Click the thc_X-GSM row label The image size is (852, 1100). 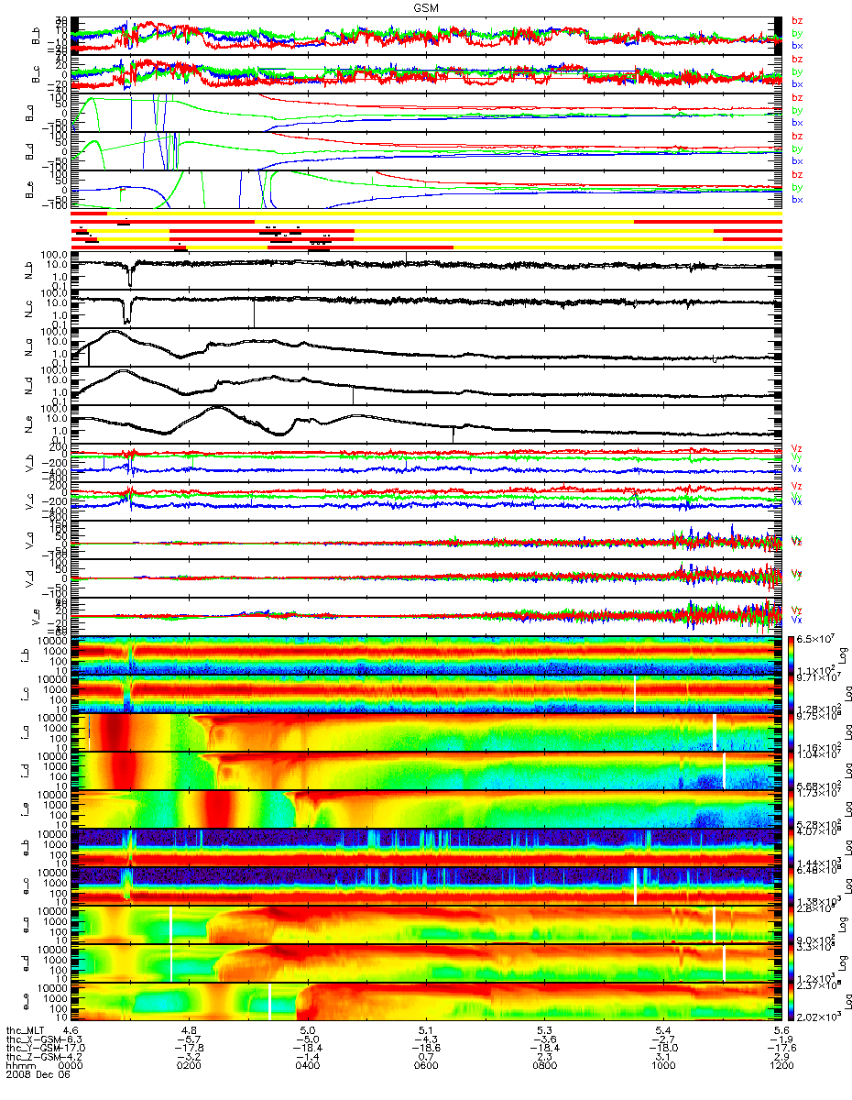tap(34, 1040)
